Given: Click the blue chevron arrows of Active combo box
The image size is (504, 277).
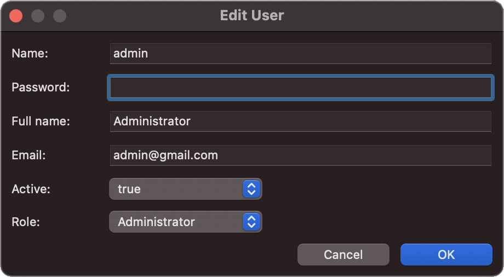Looking at the screenshot, I should click(251, 189).
